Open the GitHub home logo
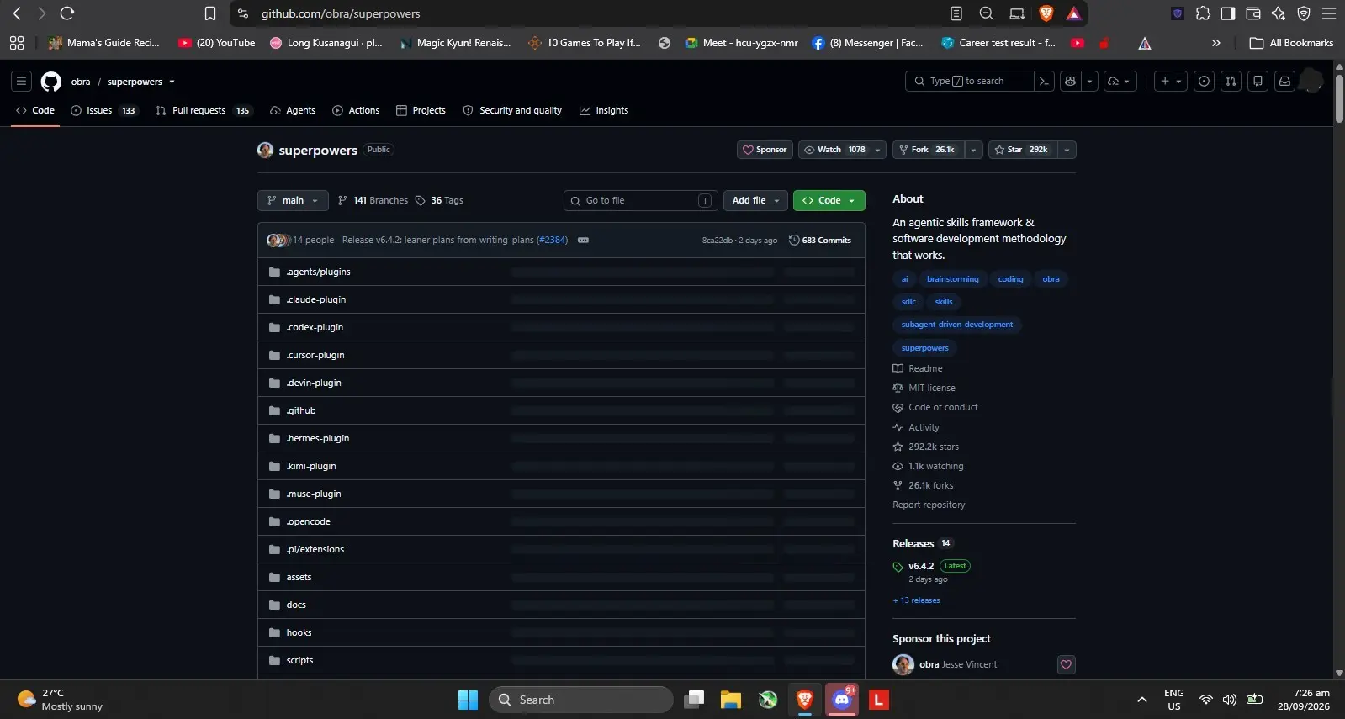The width and height of the screenshot is (1345, 719). click(51, 82)
